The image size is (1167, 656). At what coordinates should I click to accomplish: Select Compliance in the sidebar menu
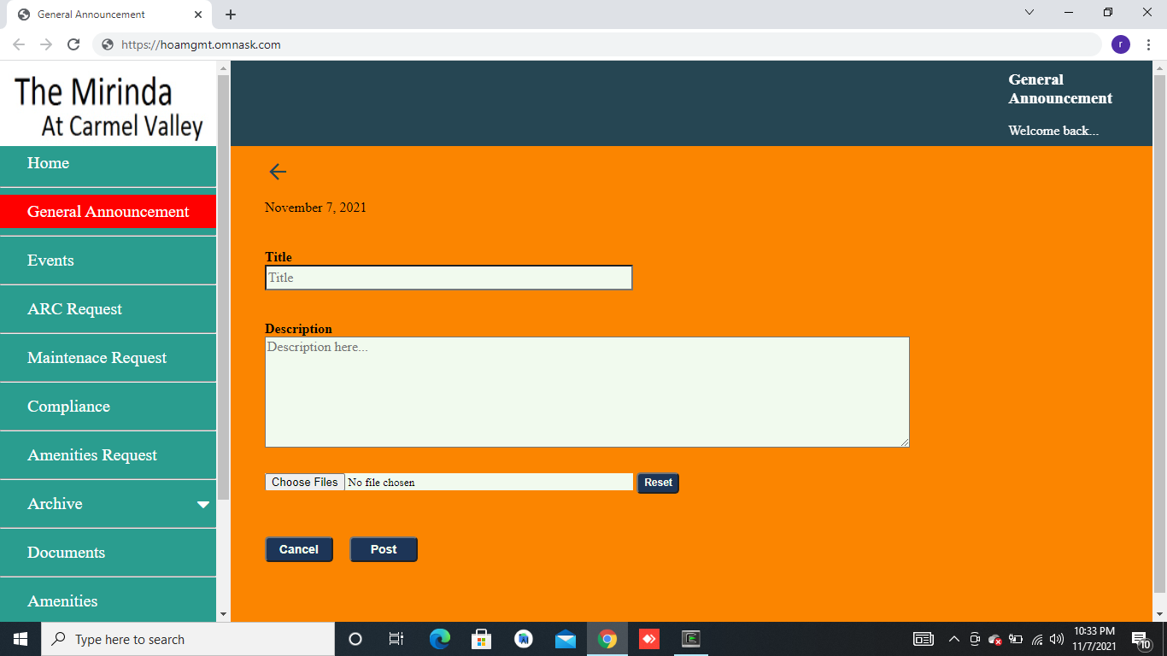(68, 407)
